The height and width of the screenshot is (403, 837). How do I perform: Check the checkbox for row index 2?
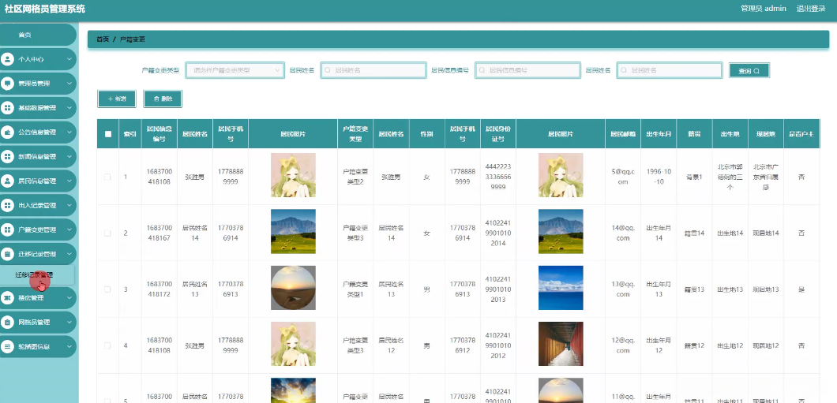click(x=107, y=233)
